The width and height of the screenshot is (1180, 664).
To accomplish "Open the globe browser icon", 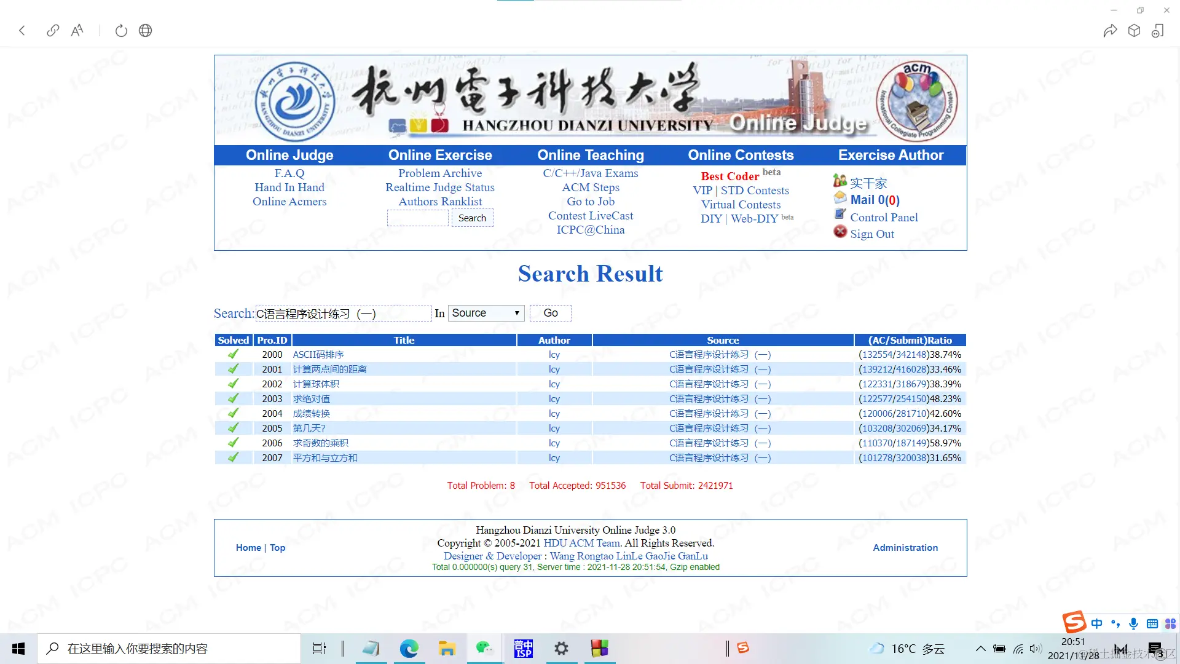I will 145,31.
